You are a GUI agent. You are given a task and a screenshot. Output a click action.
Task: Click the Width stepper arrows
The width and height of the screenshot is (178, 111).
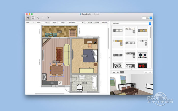(x=50, y=23)
